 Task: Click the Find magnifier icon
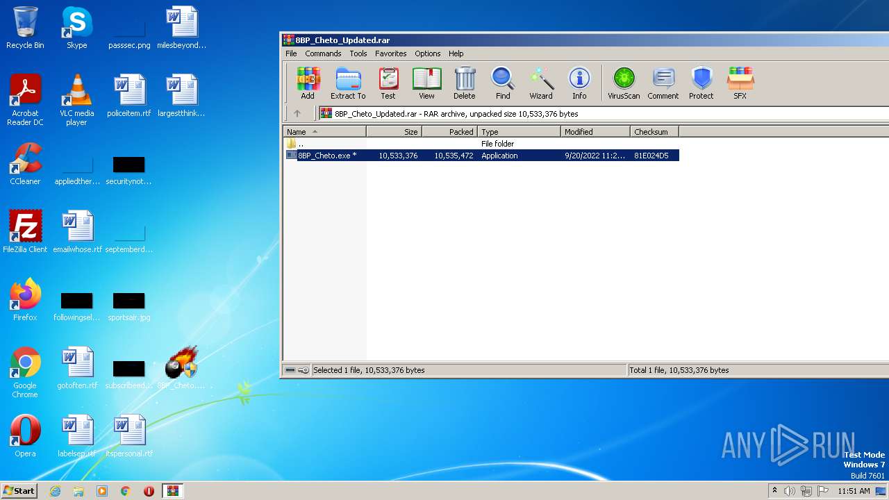503,83
